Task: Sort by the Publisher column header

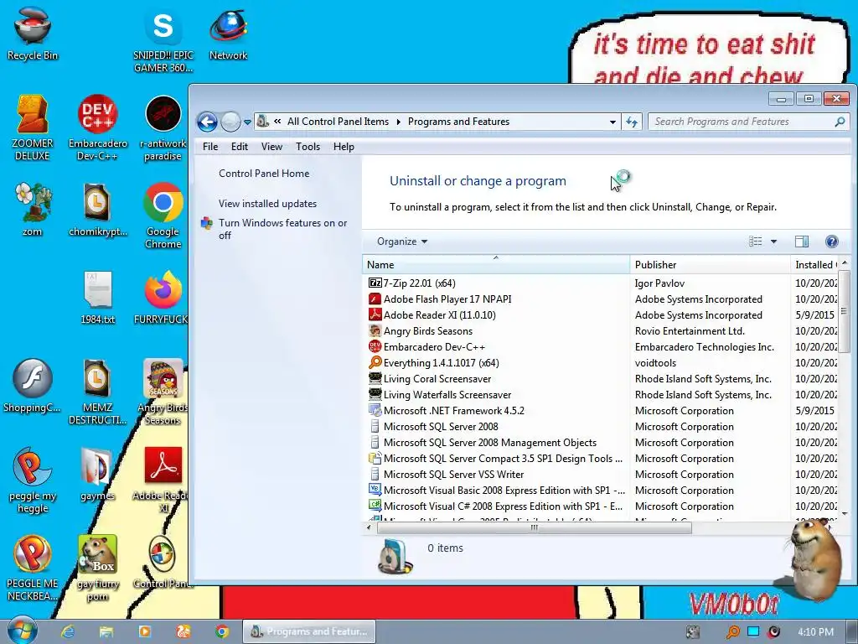Action: click(x=710, y=264)
